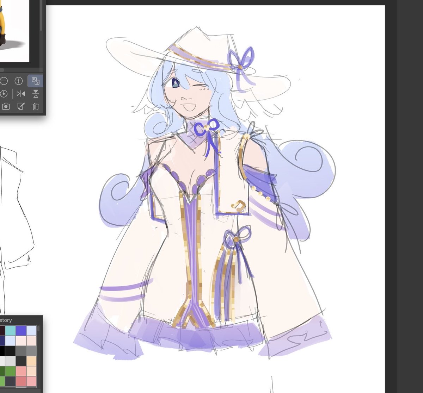Pick the darkest green swatch in Color History

[2, 371]
